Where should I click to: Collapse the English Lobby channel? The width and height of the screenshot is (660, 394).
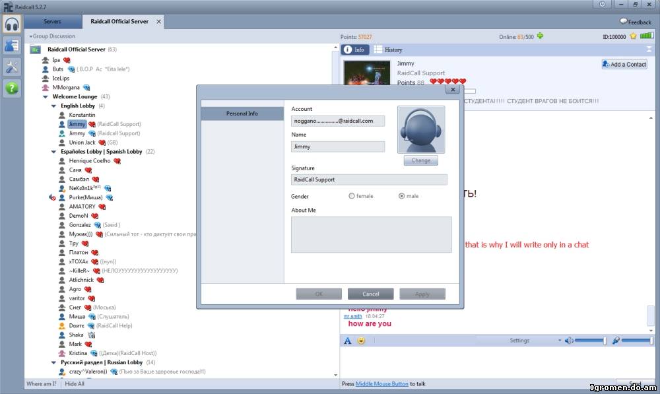click(x=53, y=106)
